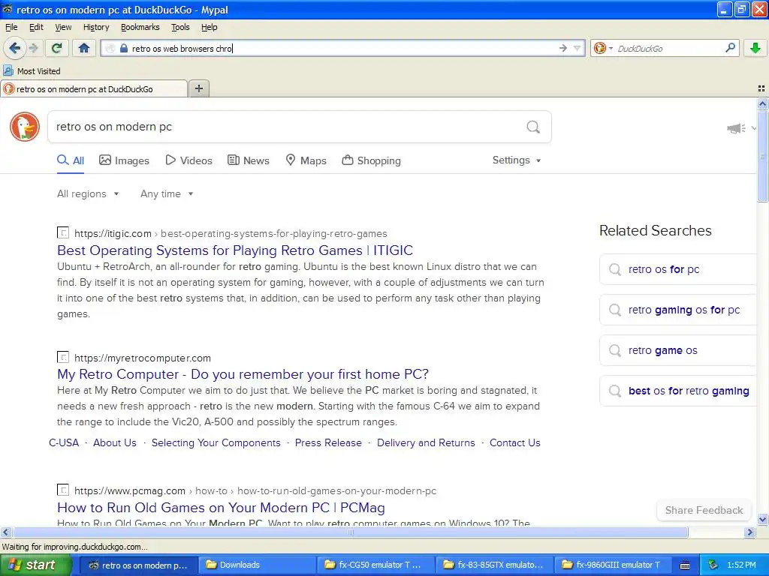Open the Downloads green arrow button
The width and height of the screenshot is (769, 576).
[x=755, y=48]
